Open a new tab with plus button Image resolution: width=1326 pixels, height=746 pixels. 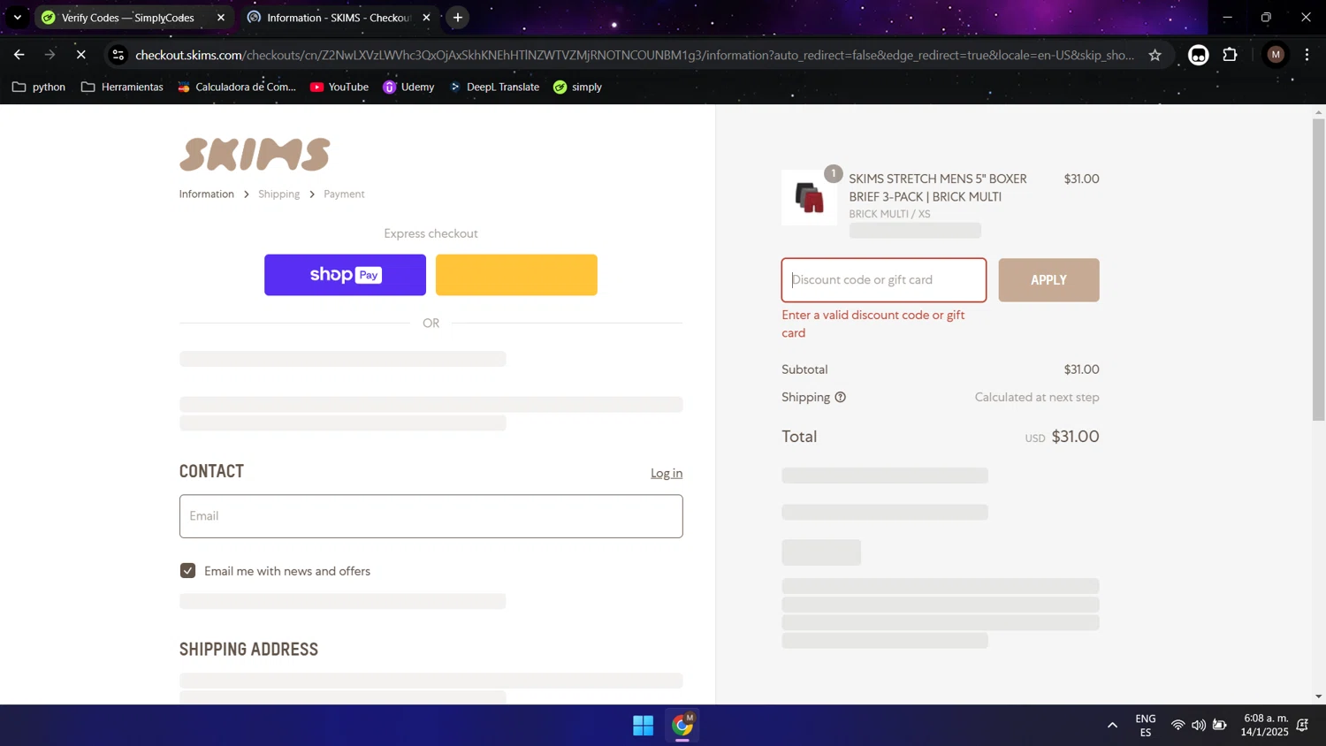click(x=457, y=18)
